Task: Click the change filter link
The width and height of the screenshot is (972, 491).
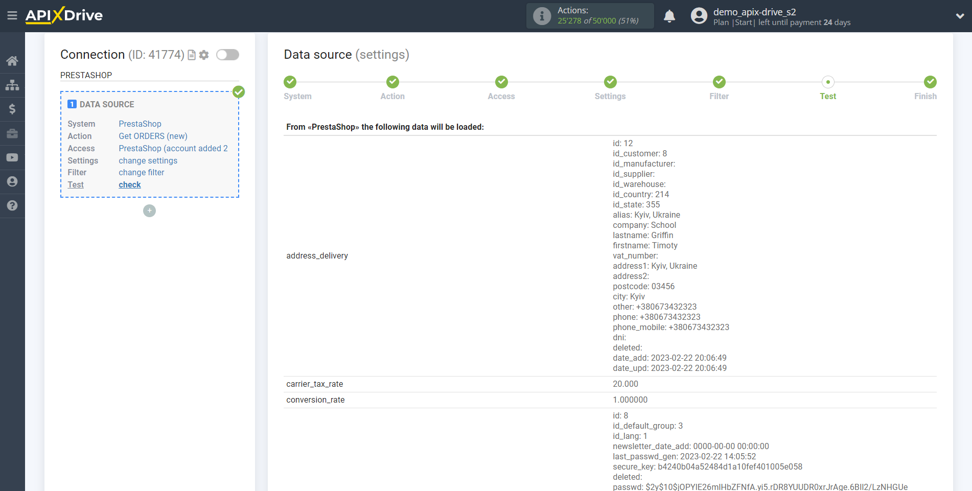Action: click(x=142, y=173)
